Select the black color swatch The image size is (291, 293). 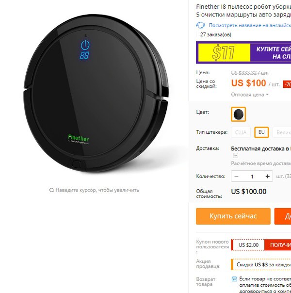238,114
